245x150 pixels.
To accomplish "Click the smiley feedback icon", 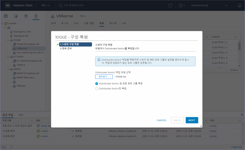I will click(x=239, y=6).
